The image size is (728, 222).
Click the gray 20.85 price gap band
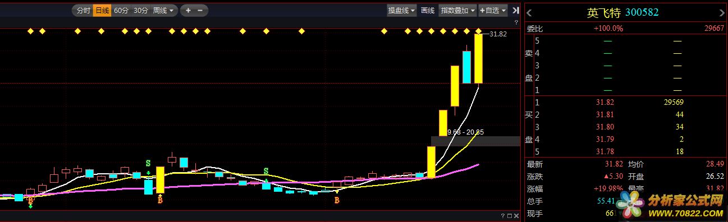476,141
